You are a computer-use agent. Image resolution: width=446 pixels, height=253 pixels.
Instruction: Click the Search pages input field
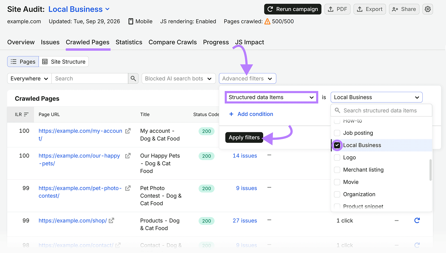pyautogui.click(x=90, y=78)
